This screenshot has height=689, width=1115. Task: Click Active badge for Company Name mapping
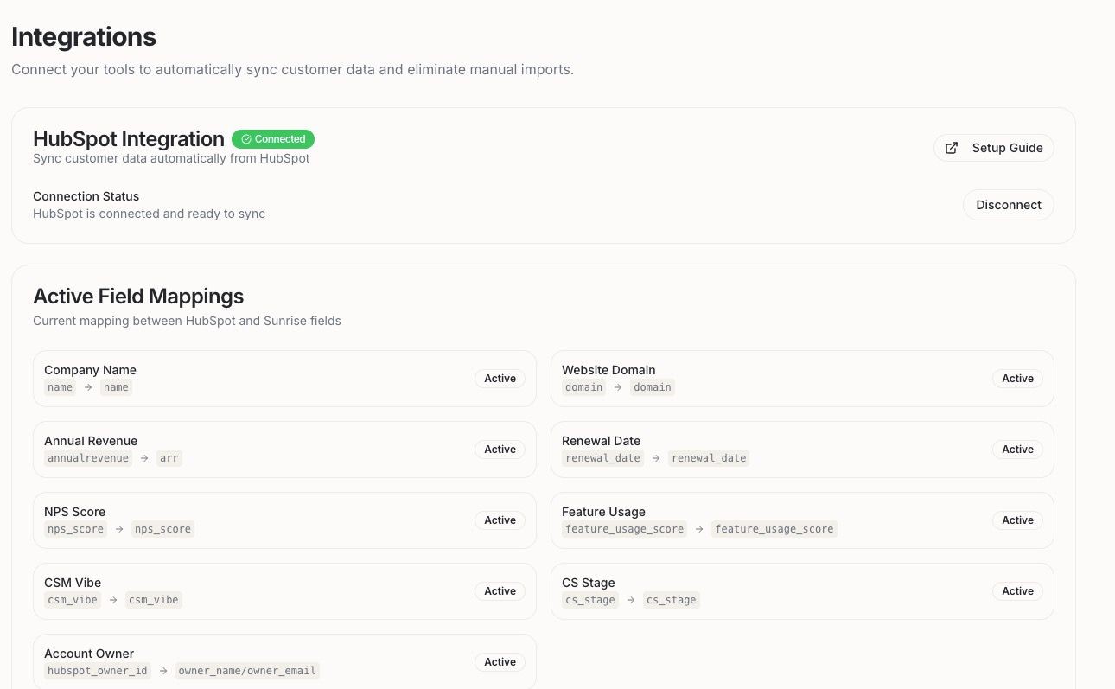(x=500, y=379)
